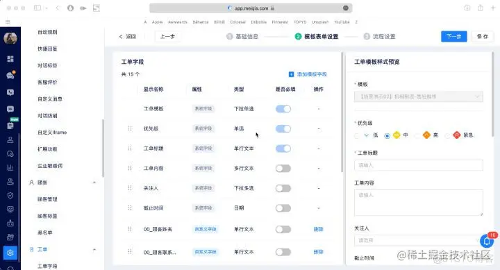This screenshot has height=270, width=500.
Task: Click the 工单标题 input field in preview
Action: coord(418,165)
